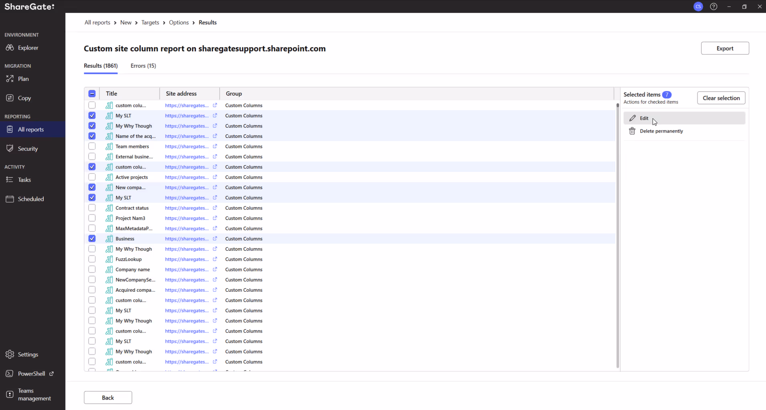Check the External busine... row checkbox
This screenshot has height=410, width=766.
(x=92, y=156)
